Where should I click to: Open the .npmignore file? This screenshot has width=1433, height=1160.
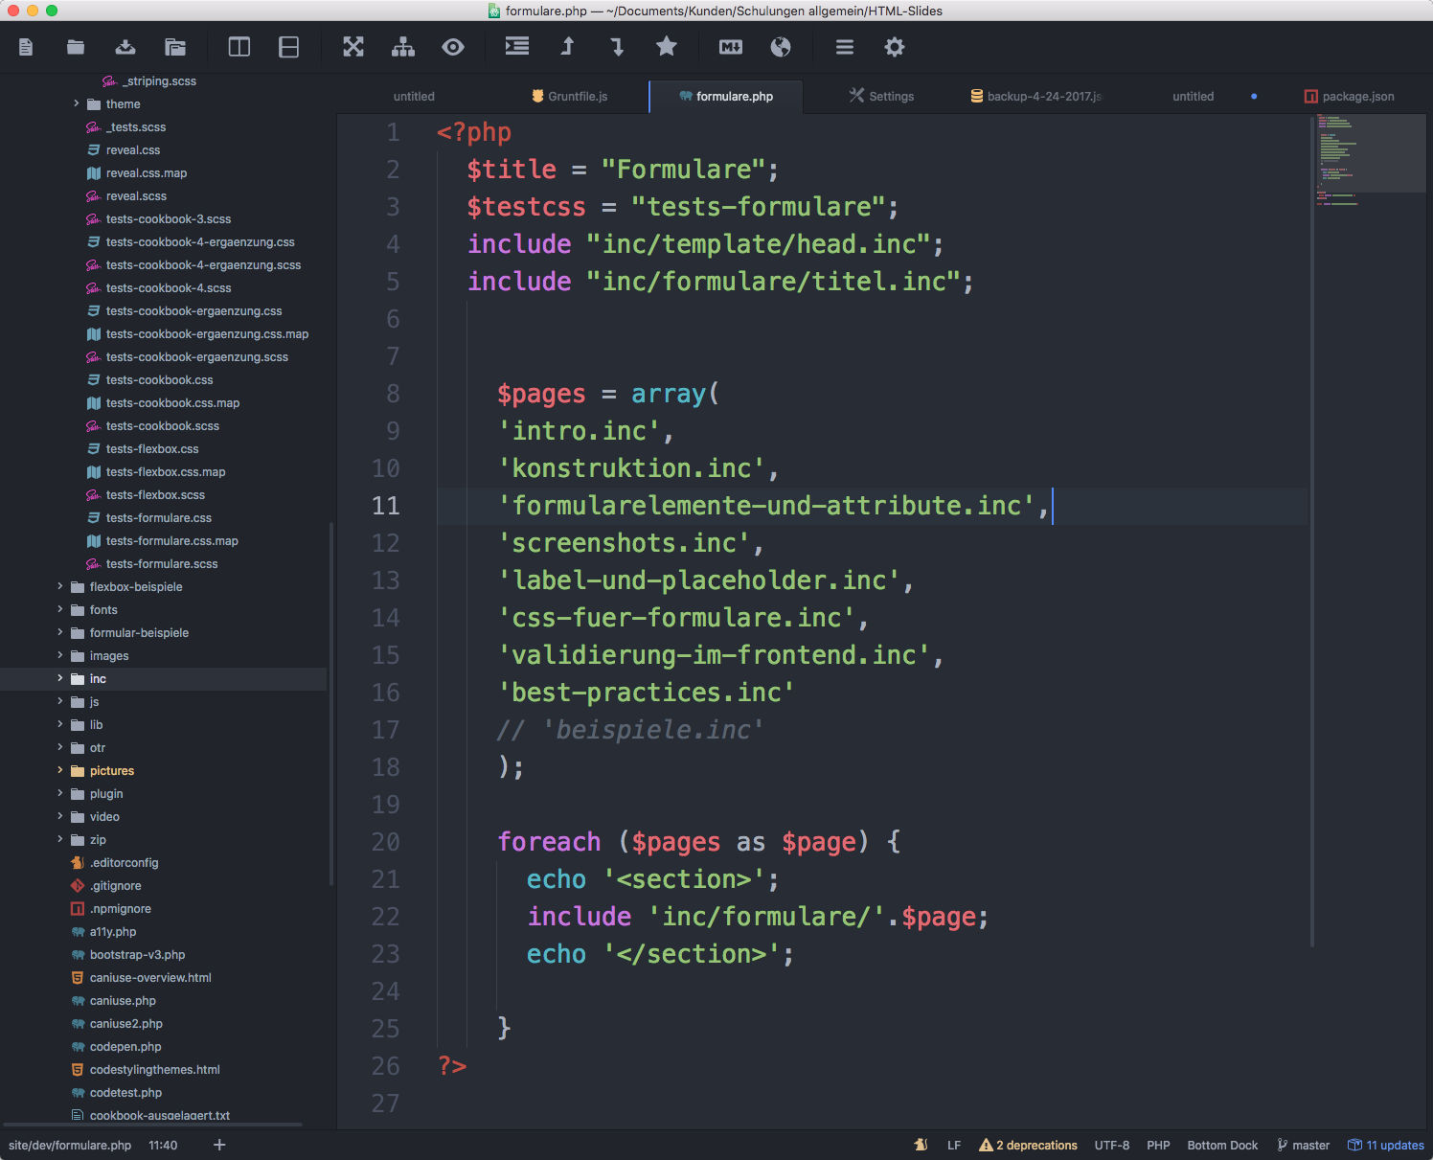(x=120, y=909)
